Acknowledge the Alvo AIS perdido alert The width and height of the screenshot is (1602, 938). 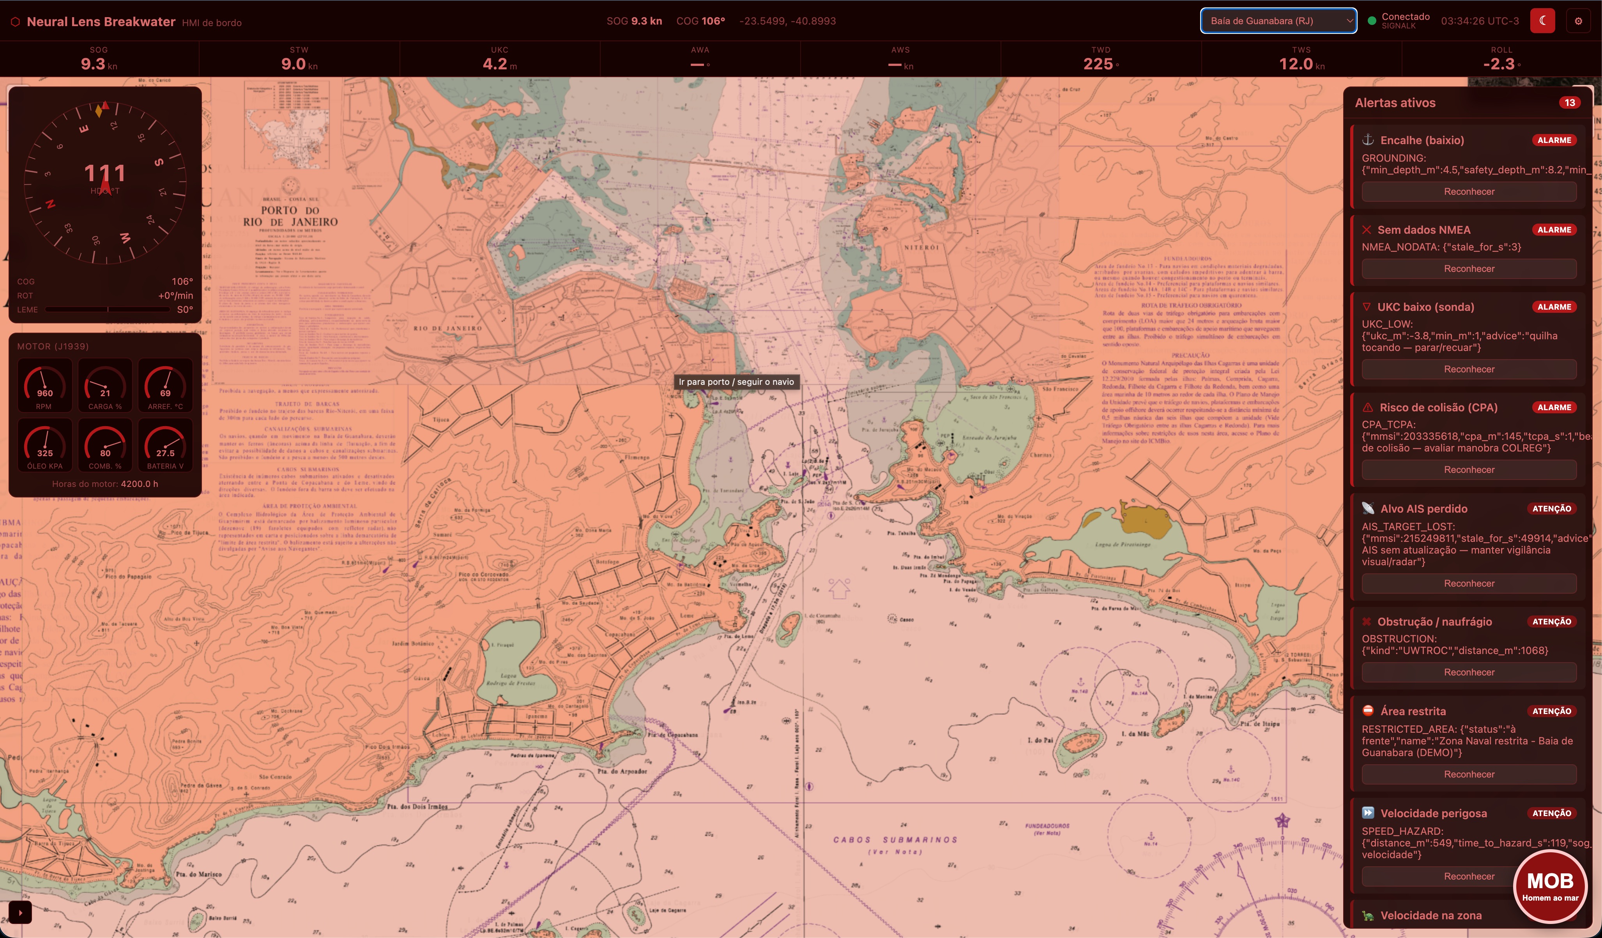coord(1469,584)
